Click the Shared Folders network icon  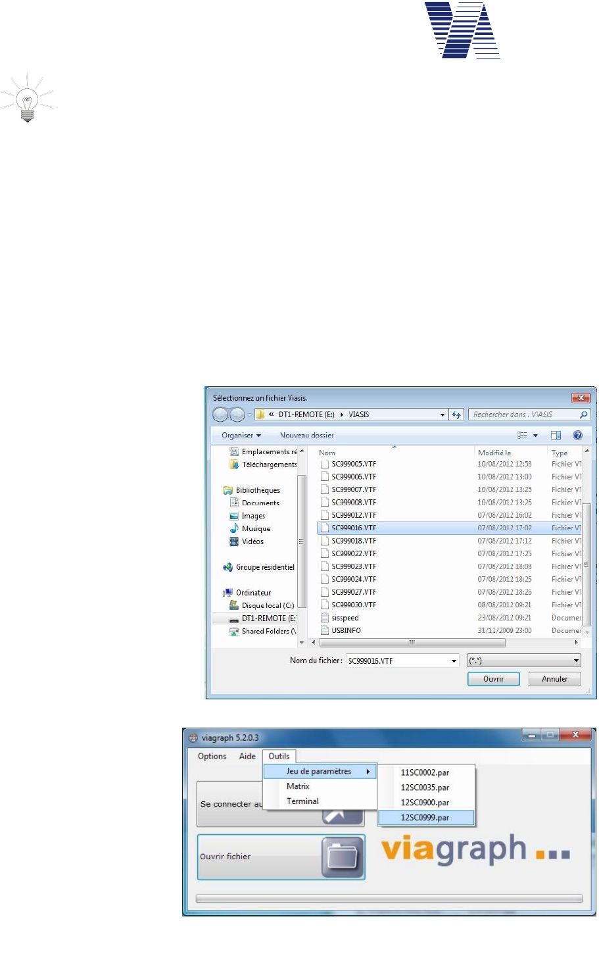234,631
